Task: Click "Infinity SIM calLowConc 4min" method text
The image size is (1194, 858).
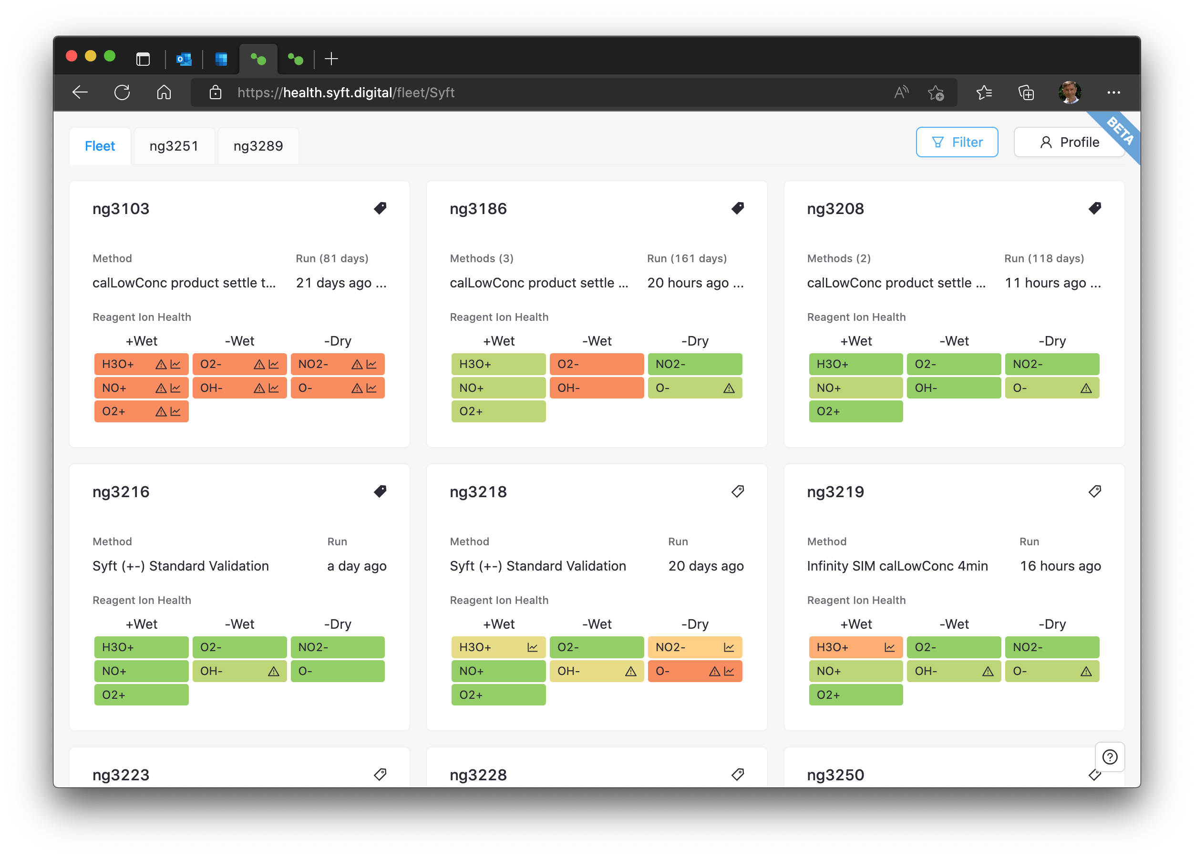Action: pos(897,566)
